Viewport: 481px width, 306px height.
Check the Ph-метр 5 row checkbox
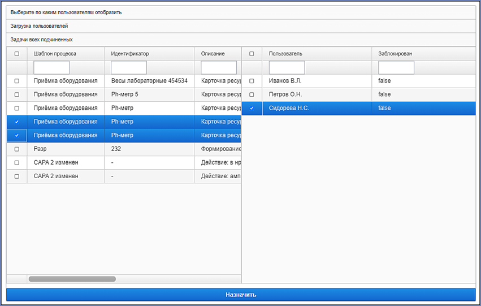[17, 94]
